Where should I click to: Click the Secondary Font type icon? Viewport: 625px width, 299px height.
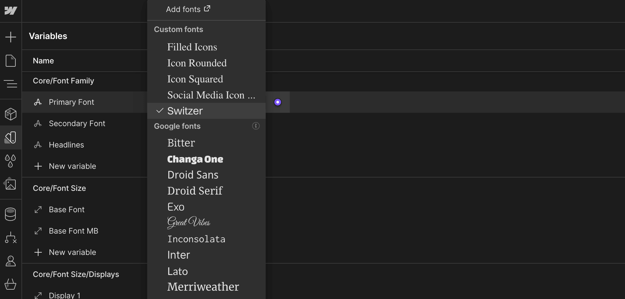click(x=38, y=123)
